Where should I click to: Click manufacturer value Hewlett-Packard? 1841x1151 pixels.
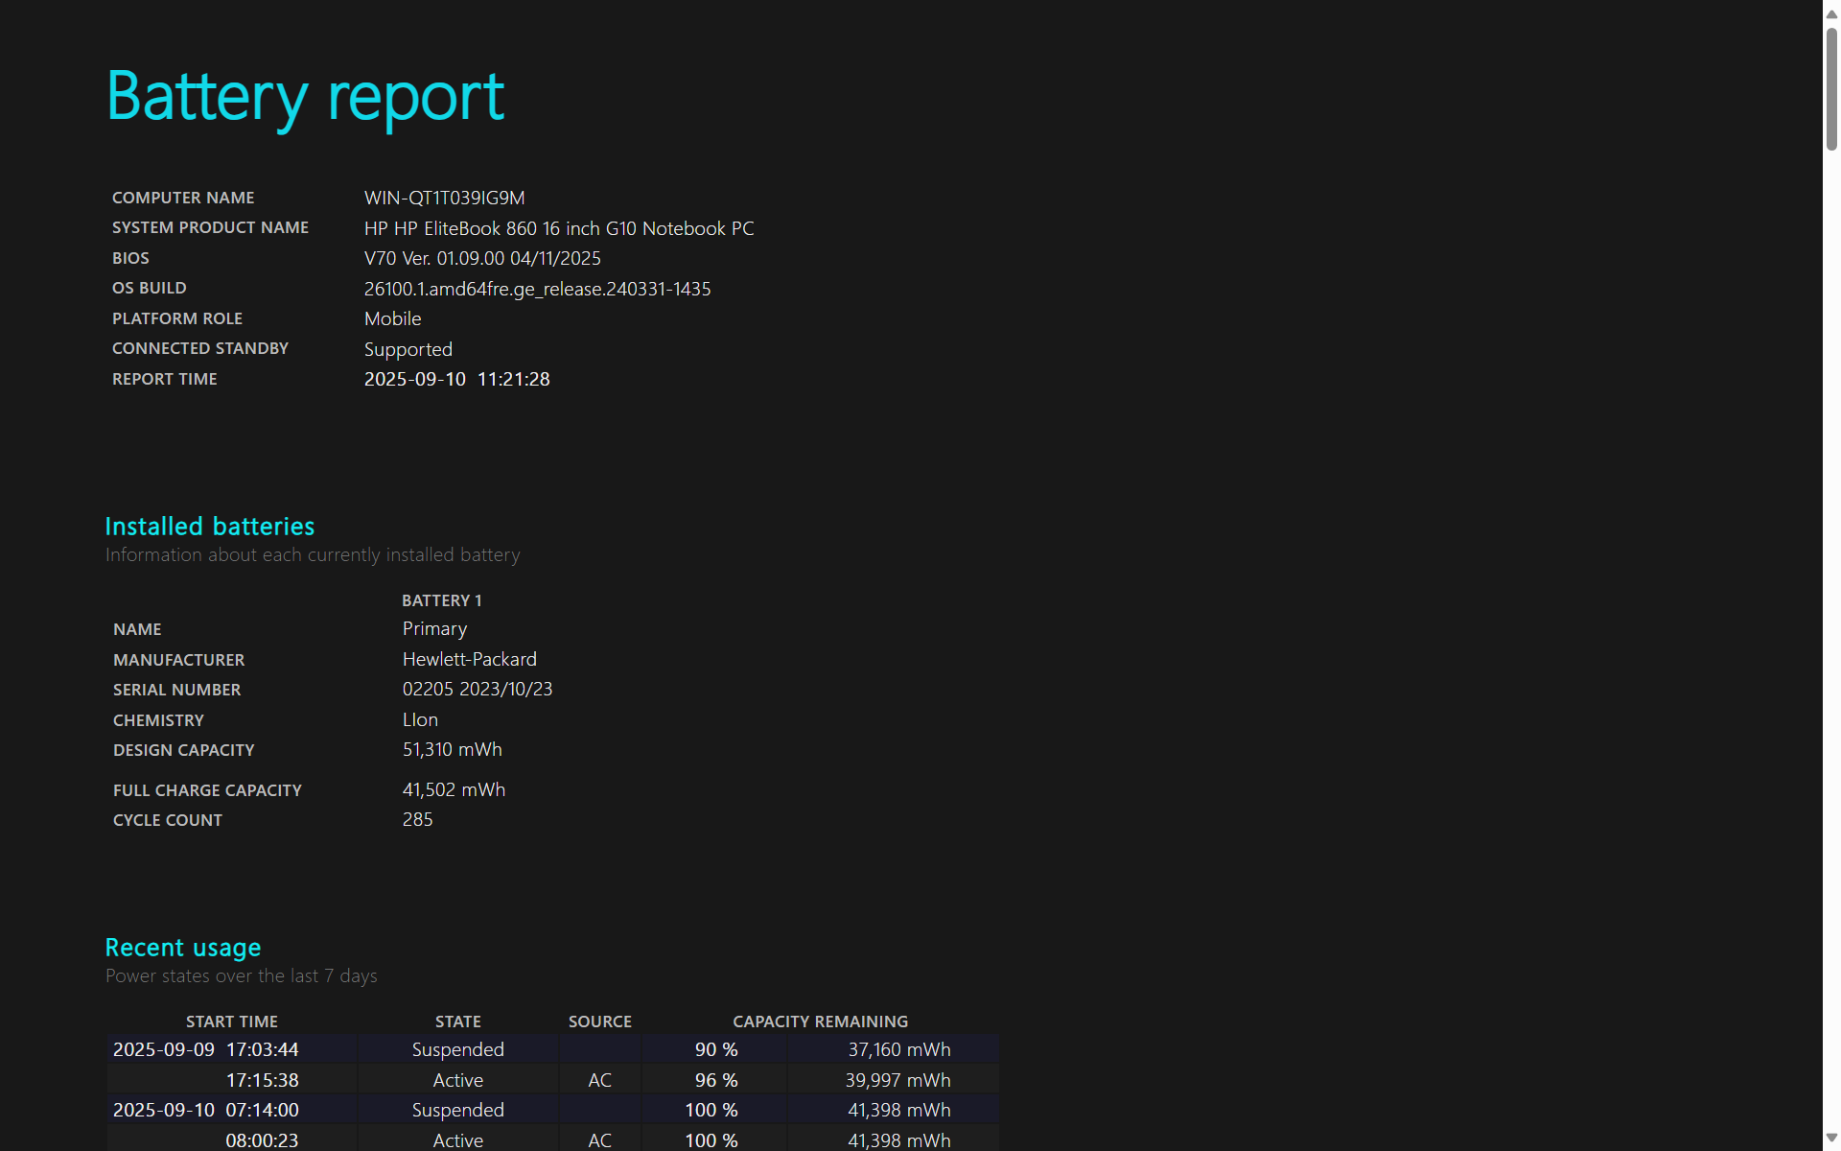(469, 659)
